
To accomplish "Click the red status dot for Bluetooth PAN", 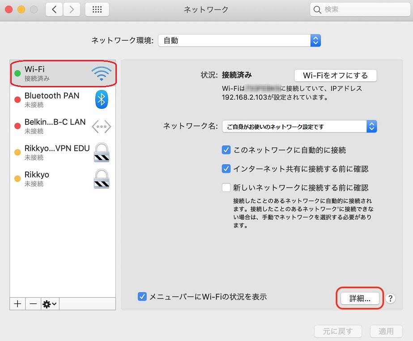I will click(17, 100).
